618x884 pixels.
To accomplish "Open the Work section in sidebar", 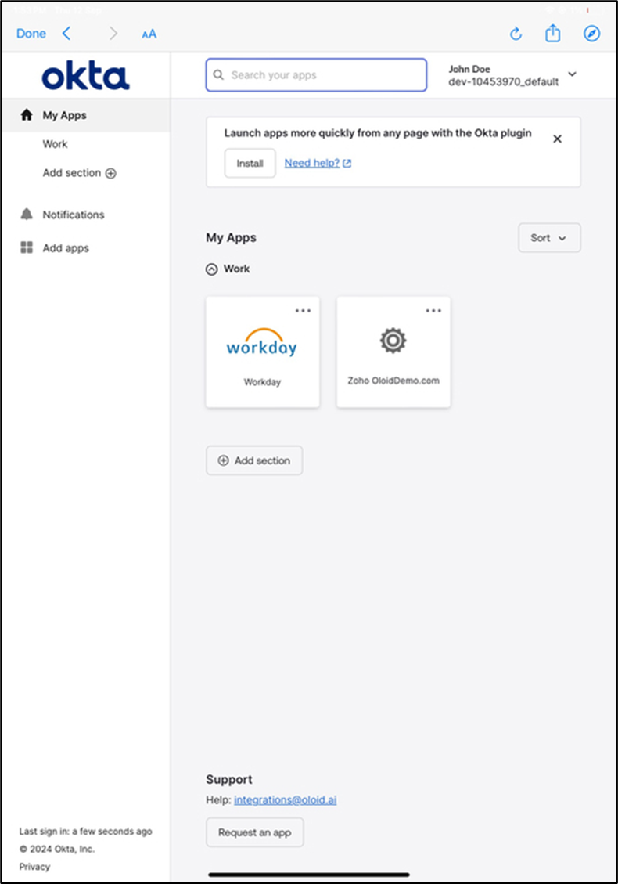I will click(x=56, y=144).
